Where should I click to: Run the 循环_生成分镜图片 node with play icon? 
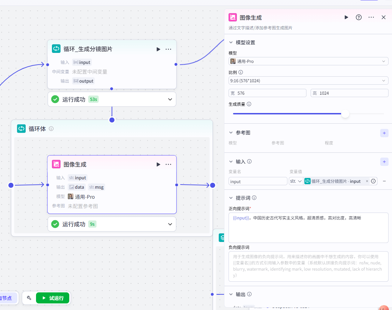pos(158,49)
